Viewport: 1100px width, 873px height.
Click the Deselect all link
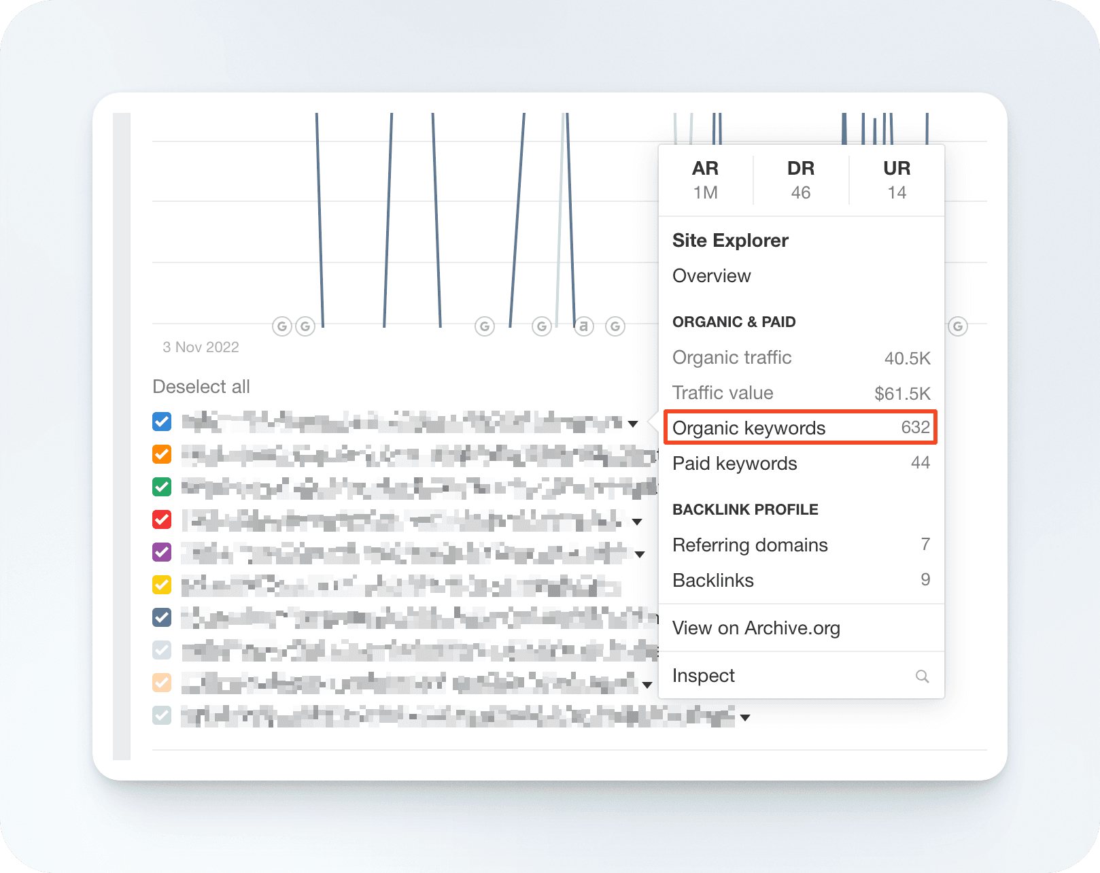201,387
